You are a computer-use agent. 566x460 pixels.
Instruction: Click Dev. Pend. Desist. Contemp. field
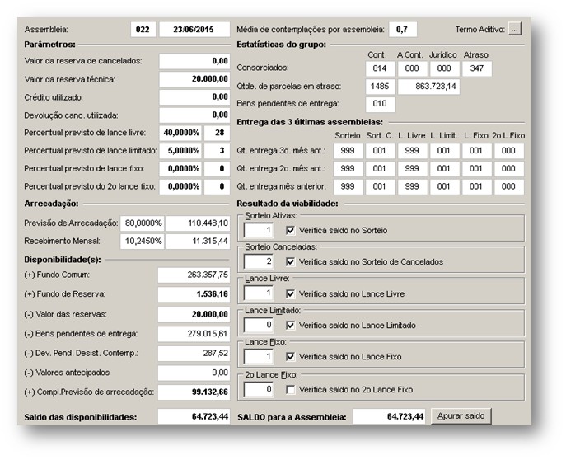pyautogui.click(x=194, y=354)
